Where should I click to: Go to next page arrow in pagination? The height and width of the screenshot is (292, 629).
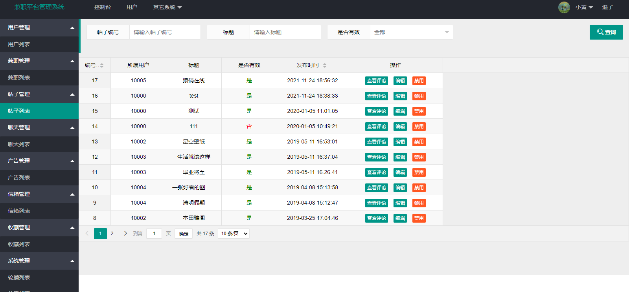click(125, 233)
